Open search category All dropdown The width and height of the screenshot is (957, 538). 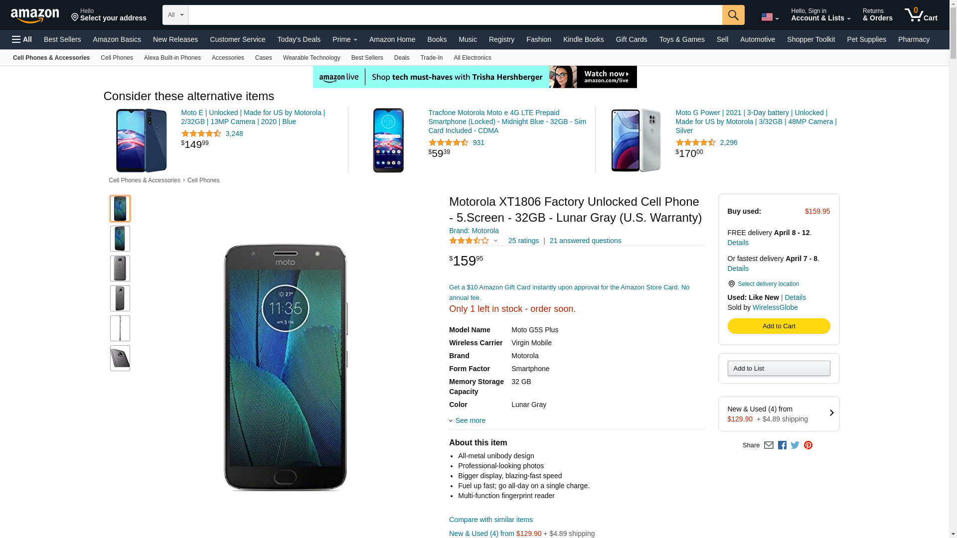(175, 15)
